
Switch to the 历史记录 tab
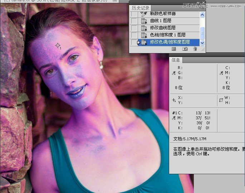coord(141,8)
